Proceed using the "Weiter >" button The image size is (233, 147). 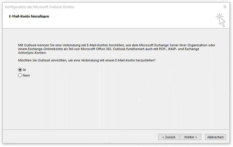[x=190, y=137]
